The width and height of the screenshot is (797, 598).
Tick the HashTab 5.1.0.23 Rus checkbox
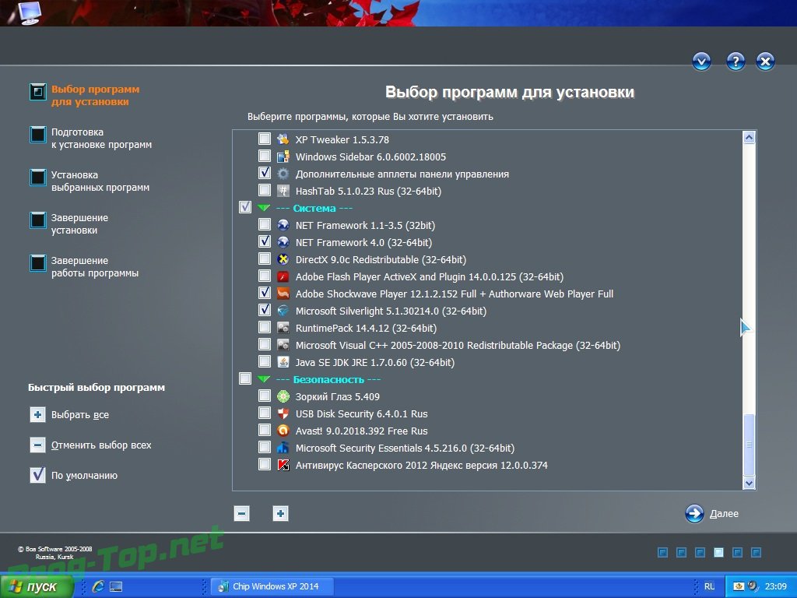pyautogui.click(x=265, y=190)
